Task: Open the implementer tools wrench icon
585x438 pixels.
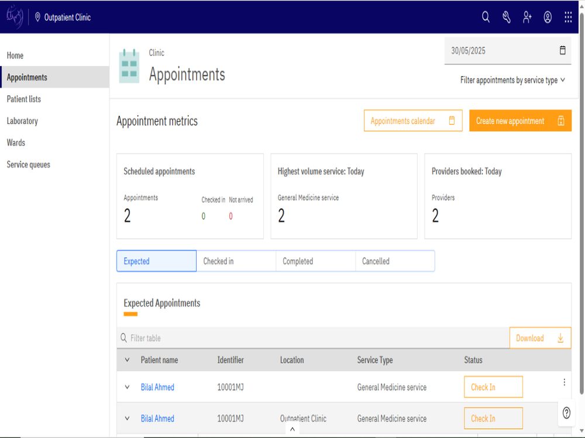Action: click(506, 17)
